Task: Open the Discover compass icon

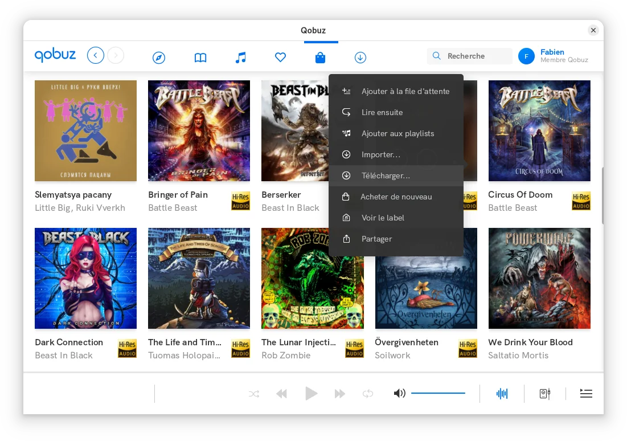Action: tap(159, 58)
